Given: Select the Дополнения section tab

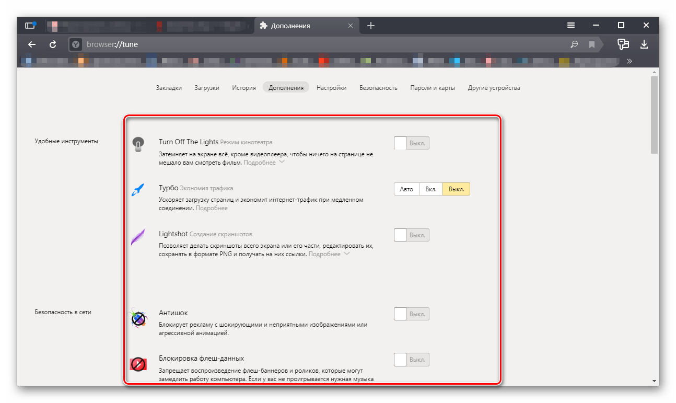Looking at the screenshot, I should tap(286, 88).
